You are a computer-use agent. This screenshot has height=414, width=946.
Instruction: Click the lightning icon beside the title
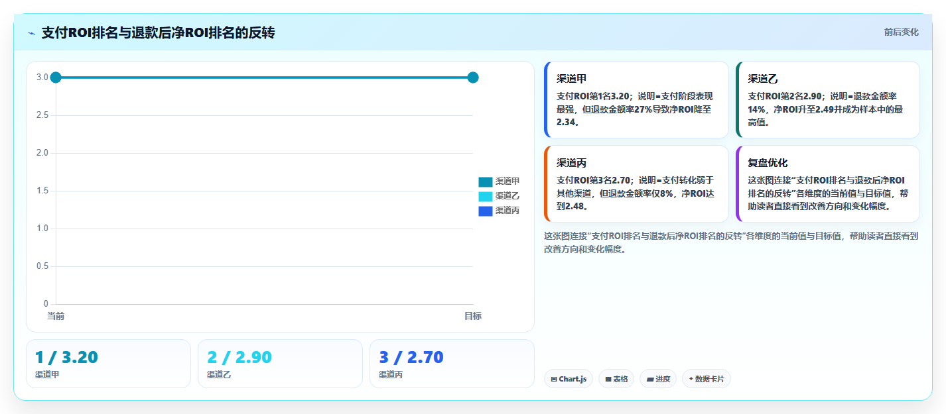tap(31, 33)
